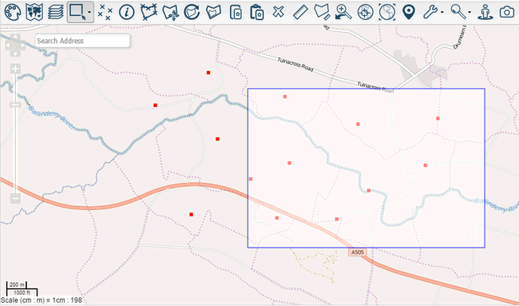
Task: Open the basemap world map icon
Action: point(34,12)
